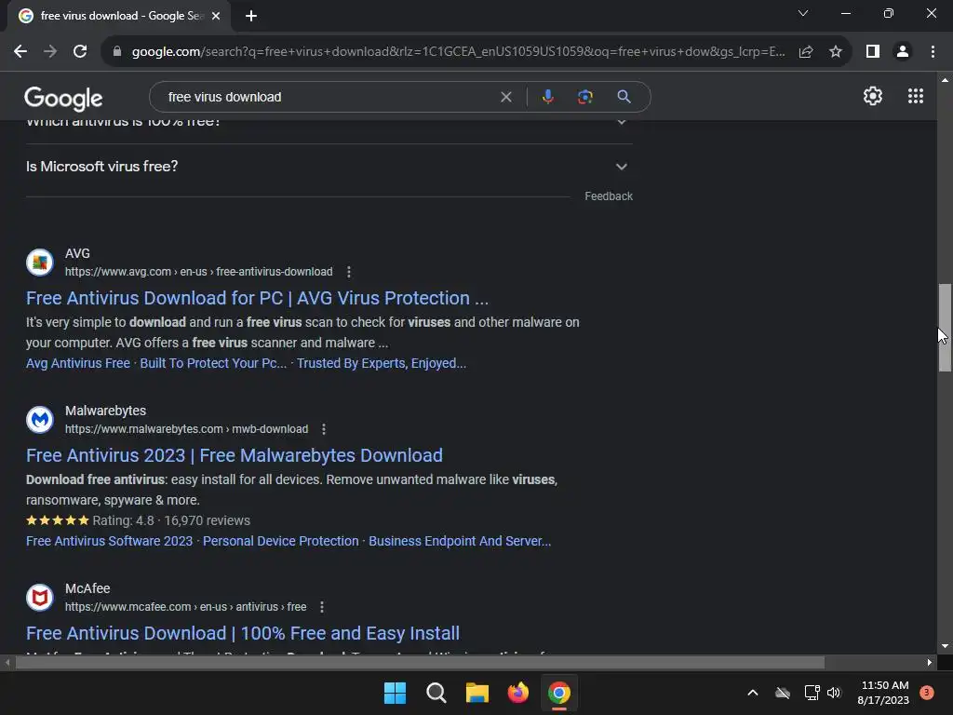Open Google quick settings gear
Screen dimensions: 953x715
(873, 96)
